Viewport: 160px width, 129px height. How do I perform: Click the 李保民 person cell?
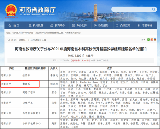click(x=54, y=75)
